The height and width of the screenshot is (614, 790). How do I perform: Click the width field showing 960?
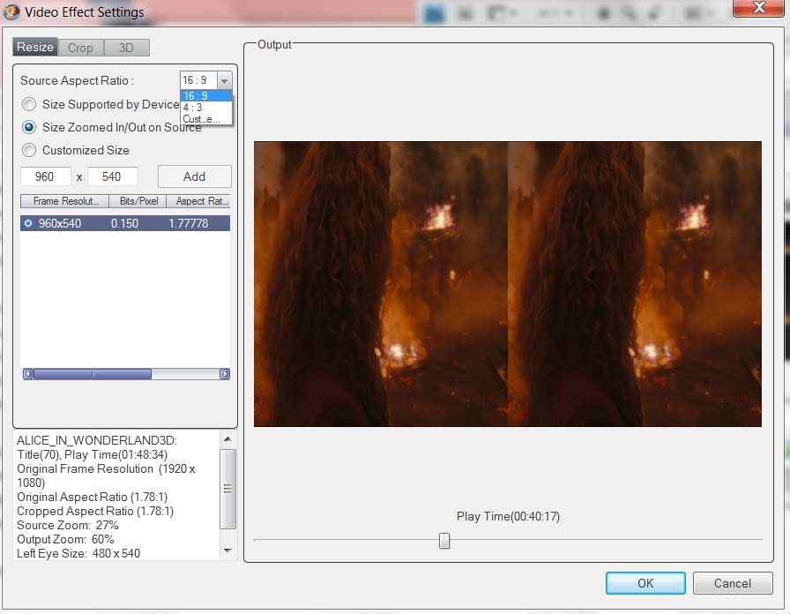(x=45, y=176)
